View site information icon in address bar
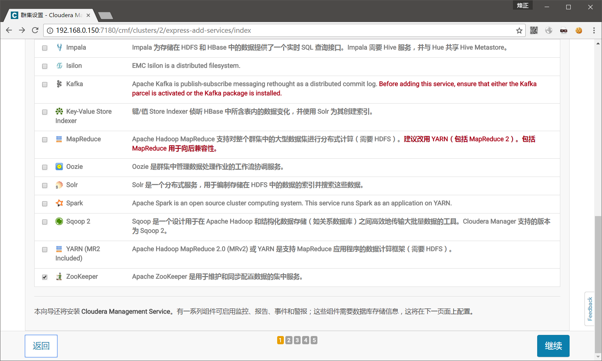The width and height of the screenshot is (602, 361). 50,31
